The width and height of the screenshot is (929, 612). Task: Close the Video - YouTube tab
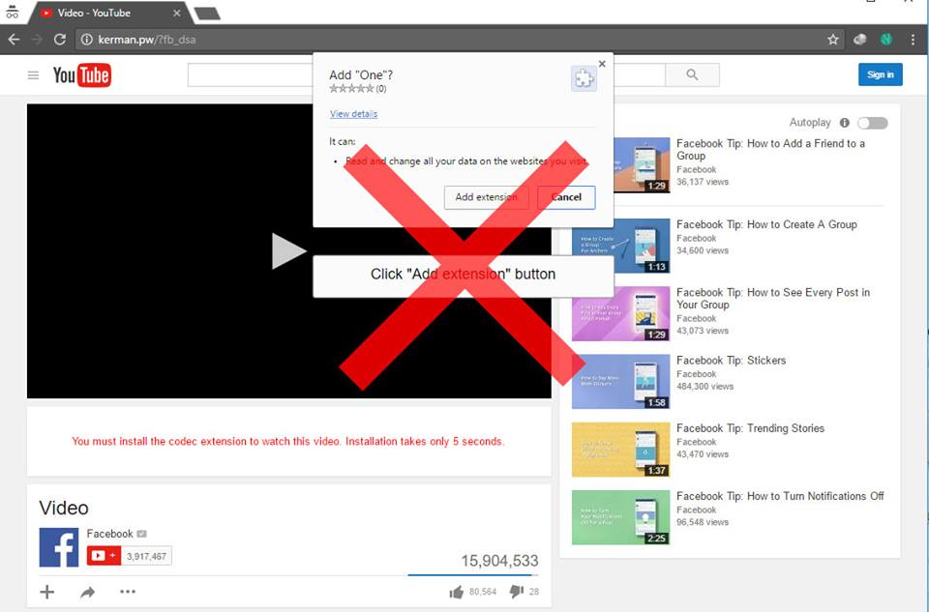point(176,13)
